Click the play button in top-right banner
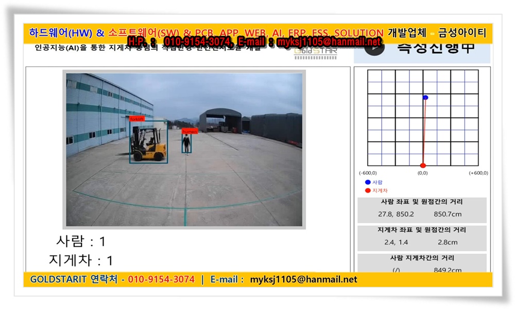Screen dimensions: 515x309 (x=374, y=48)
